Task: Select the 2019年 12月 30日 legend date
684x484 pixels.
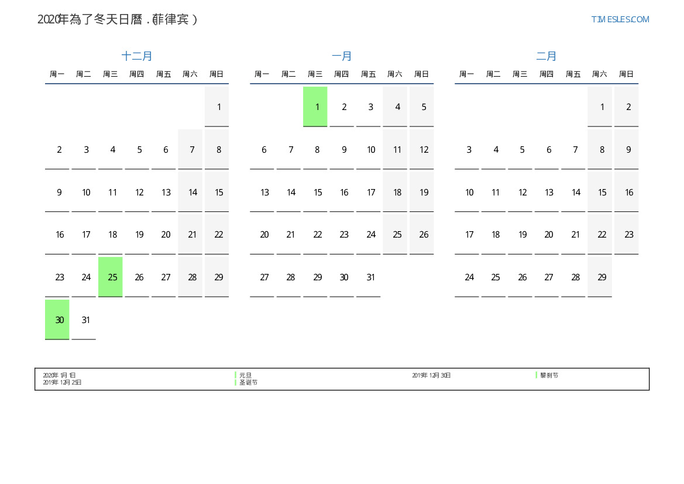Action: click(x=431, y=375)
